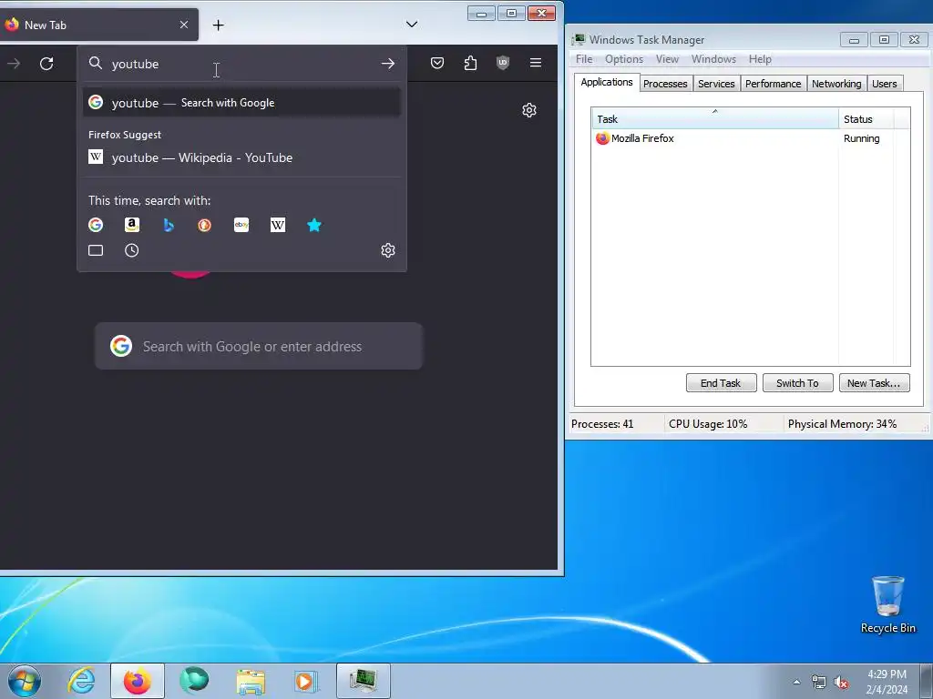Close the New Tab tab
Viewport: 933px width, 699px height.
click(184, 25)
